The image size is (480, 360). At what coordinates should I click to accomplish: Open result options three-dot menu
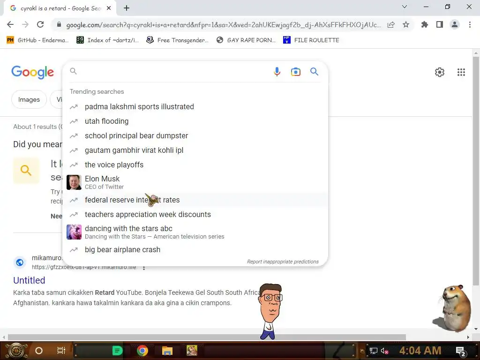coord(144,268)
